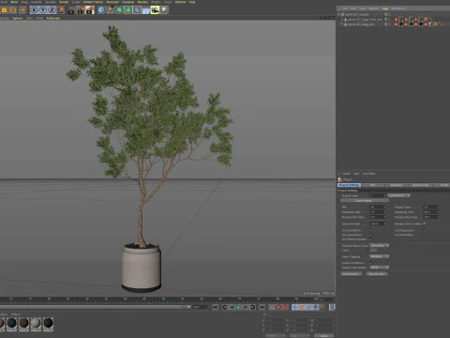Select the Spline Pen tool icon
The width and height of the screenshot is (450, 338).
110,10
